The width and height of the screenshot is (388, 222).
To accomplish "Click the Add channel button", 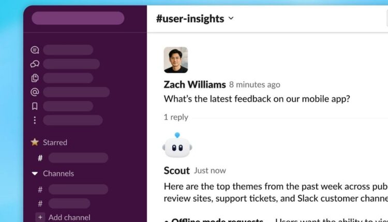I will coord(64,217).
